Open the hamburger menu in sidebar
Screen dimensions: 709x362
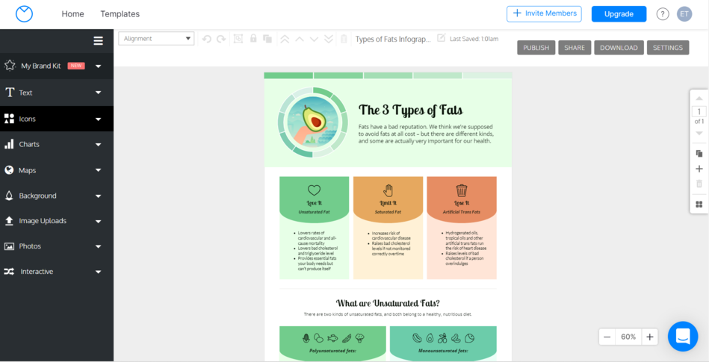point(98,41)
